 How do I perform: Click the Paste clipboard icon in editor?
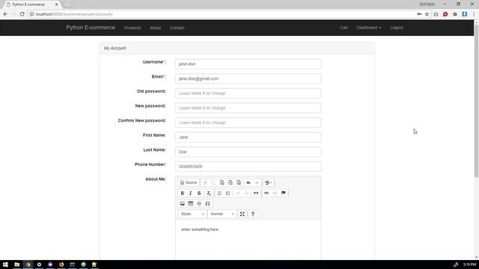pos(222,182)
